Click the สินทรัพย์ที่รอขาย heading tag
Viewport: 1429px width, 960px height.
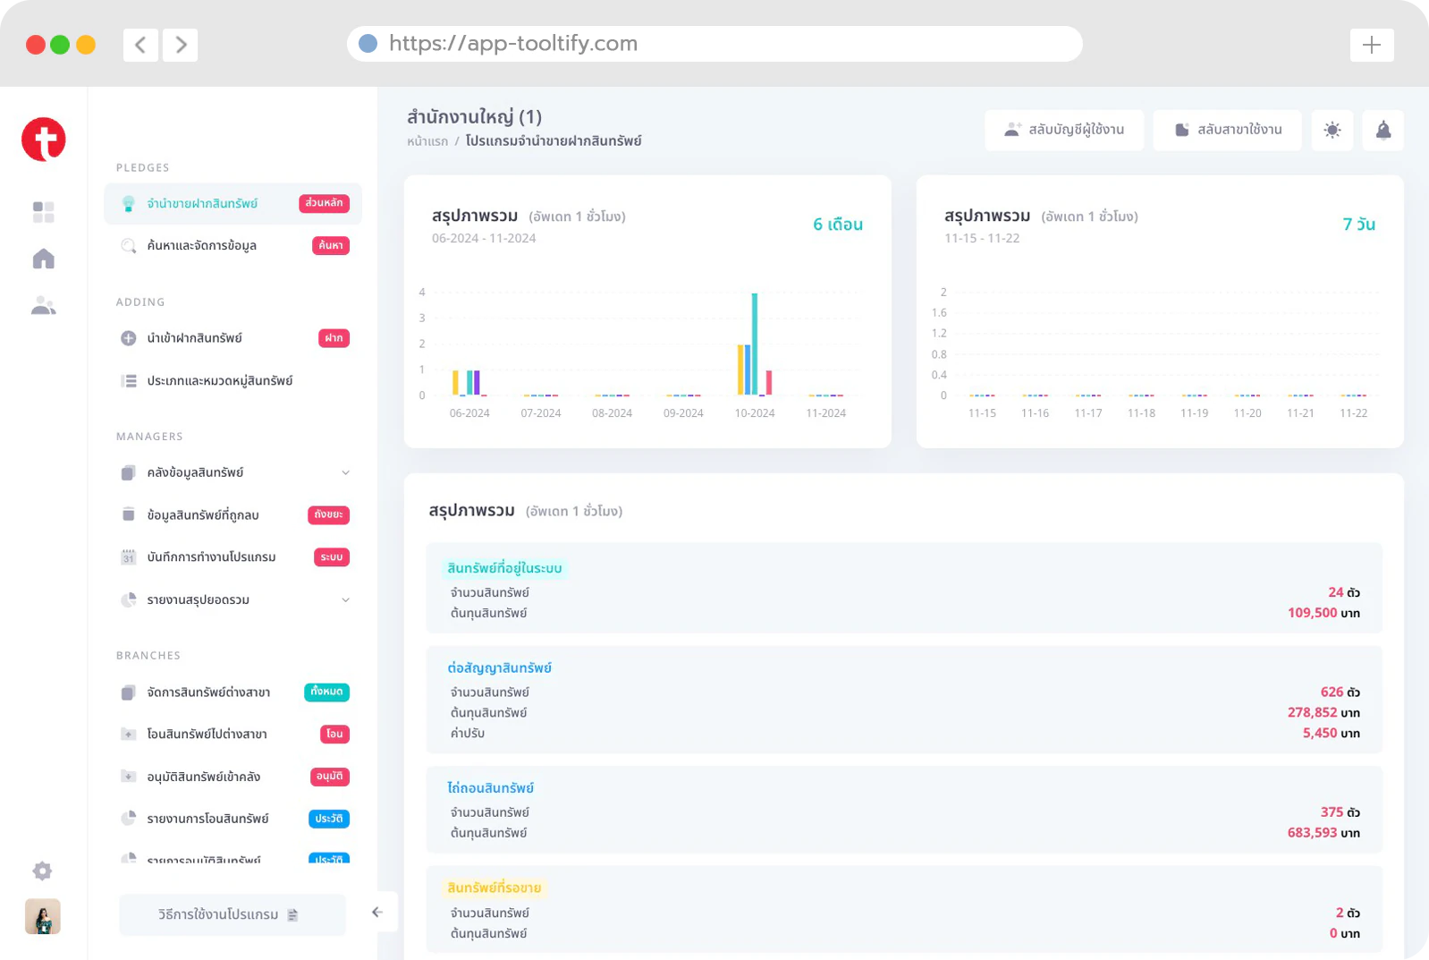coord(495,888)
